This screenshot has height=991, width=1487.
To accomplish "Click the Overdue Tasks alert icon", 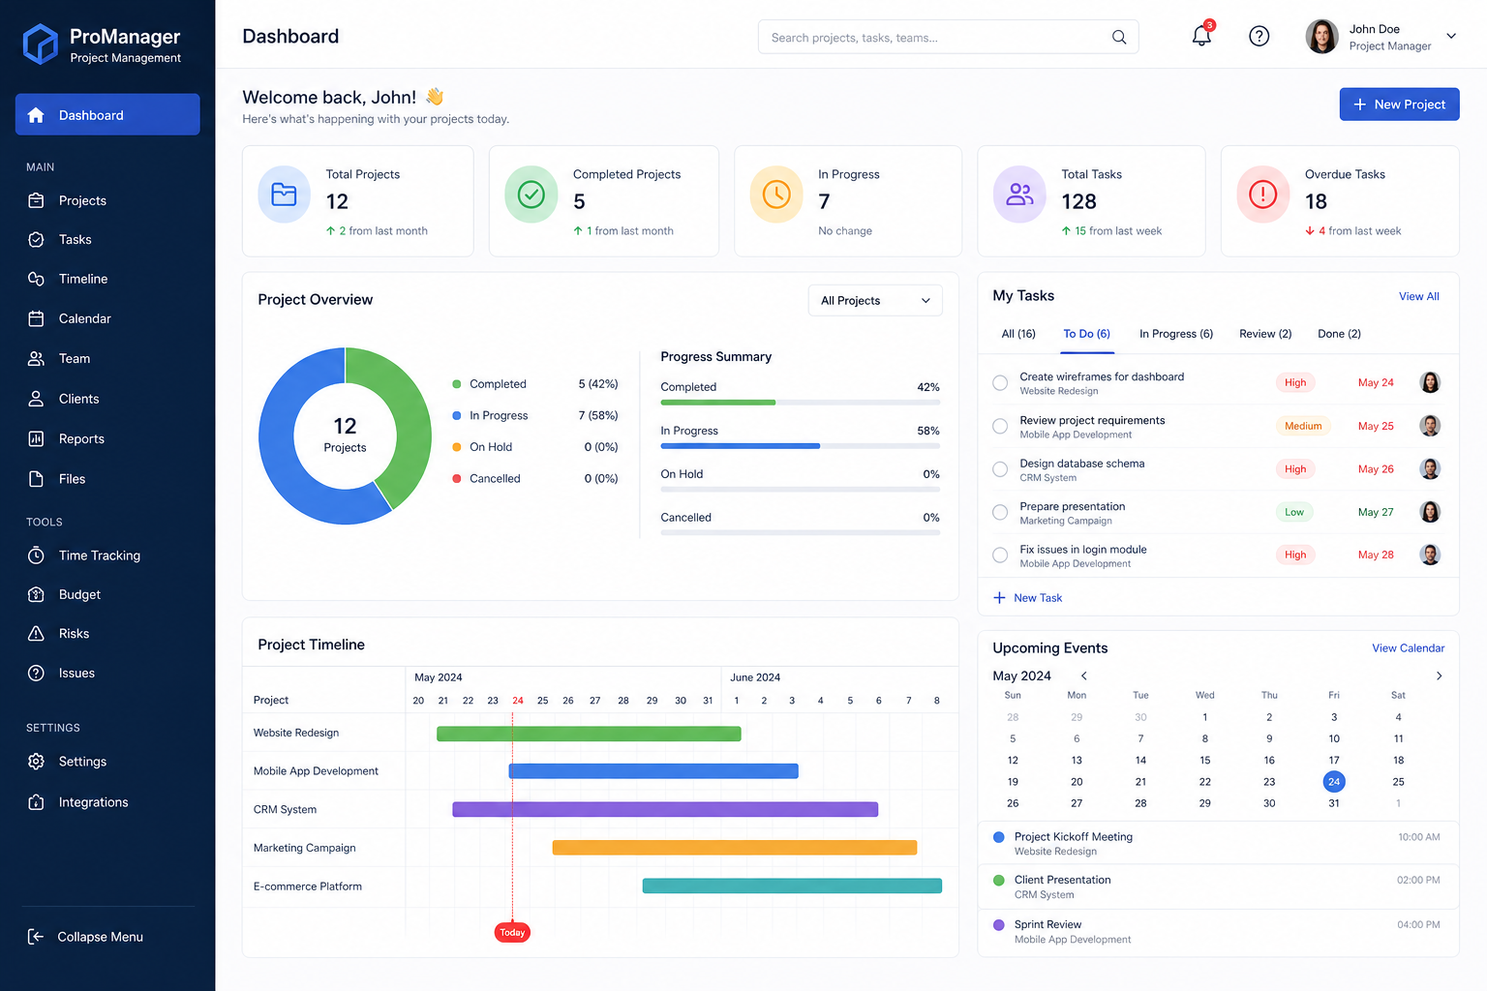I will [1263, 195].
